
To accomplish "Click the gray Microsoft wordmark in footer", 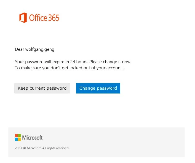I will [x=32, y=138].
